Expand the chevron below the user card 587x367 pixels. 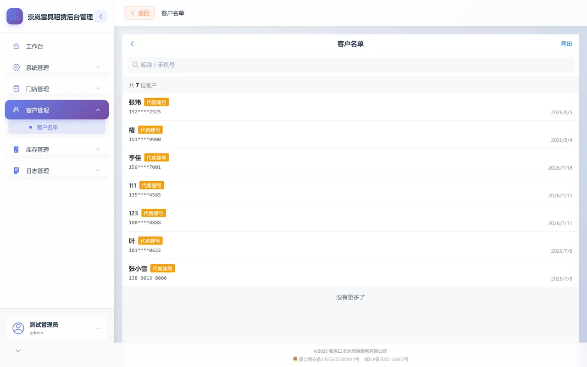click(18, 350)
